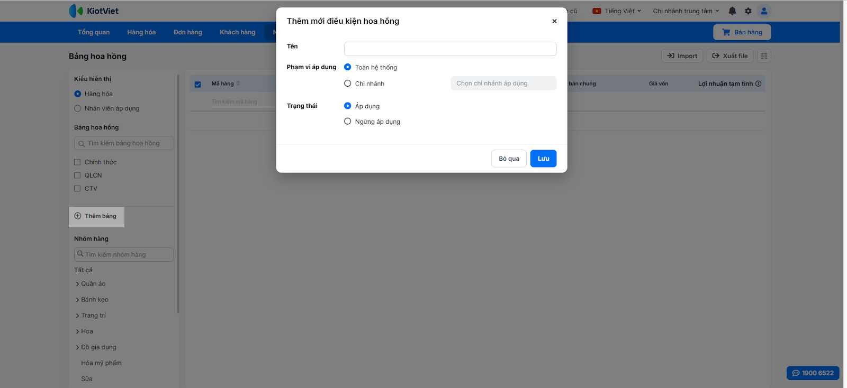
Task: Click the Bán hàng cart button
Action: (742, 32)
